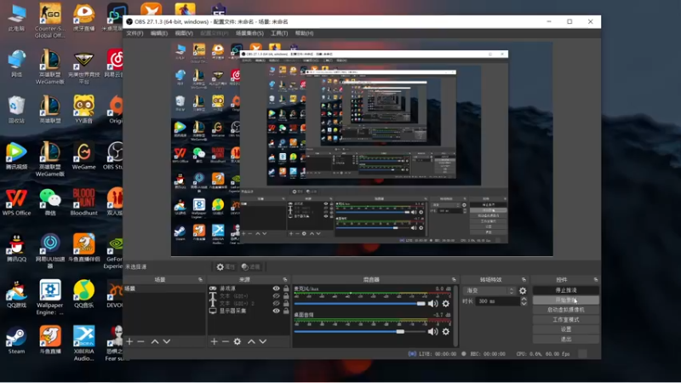Image resolution: width=681 pixels, height=383 pixels.
Task: Open source properties gear in sources footer
Action: click(x=237, y=342)
